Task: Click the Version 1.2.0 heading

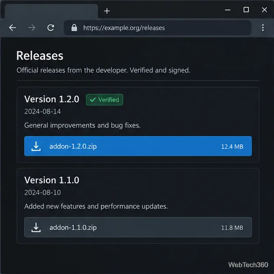Action: pyautogui.click(x=52, y=99)
